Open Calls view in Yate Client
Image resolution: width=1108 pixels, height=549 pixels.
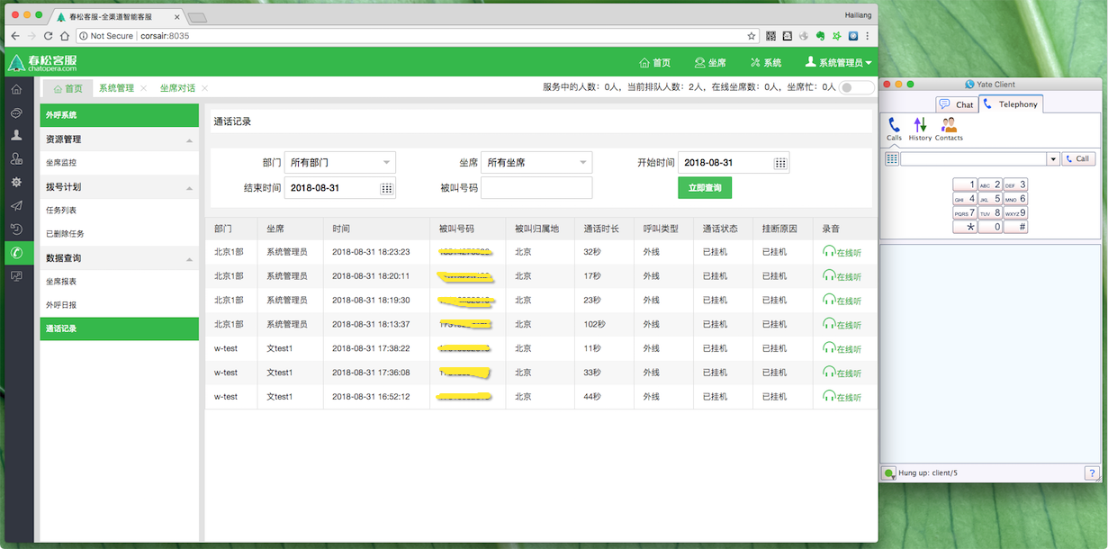[894, 129]
